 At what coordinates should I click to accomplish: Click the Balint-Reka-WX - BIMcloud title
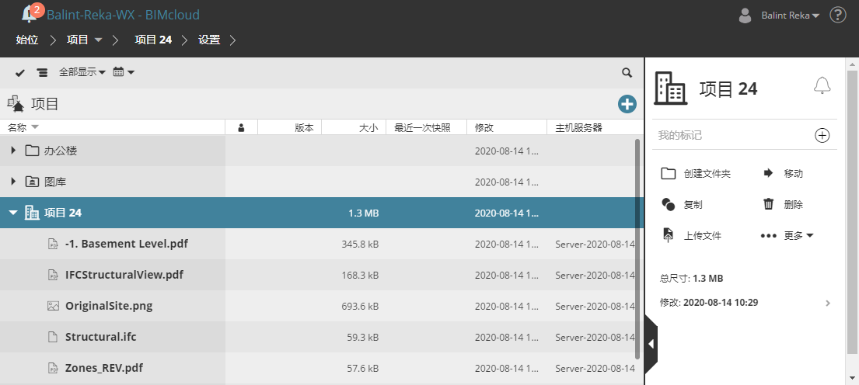(124, 15)
